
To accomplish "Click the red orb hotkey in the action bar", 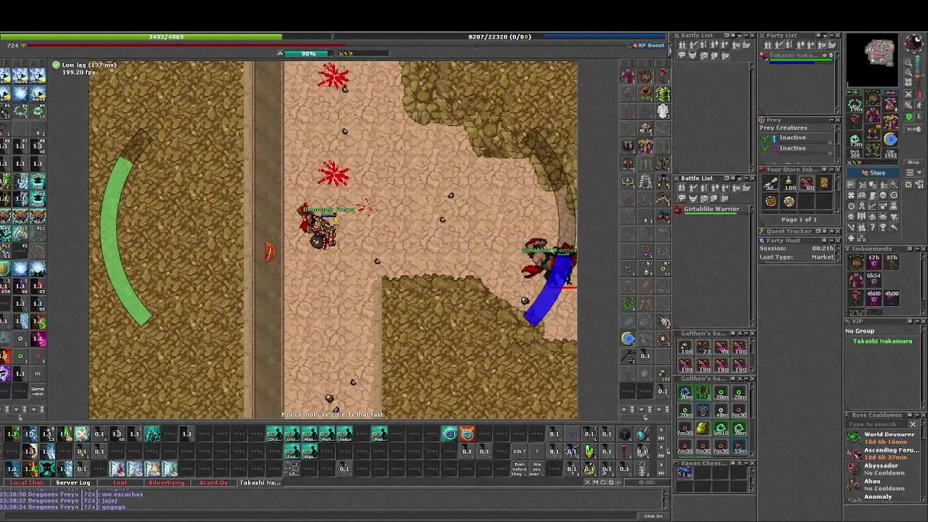I will [x=467, y=434].
